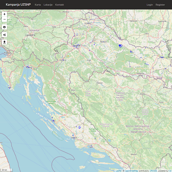
Task: Select the blue cluster marker east of Bjelovar
Action: click(x=120, y=46)
